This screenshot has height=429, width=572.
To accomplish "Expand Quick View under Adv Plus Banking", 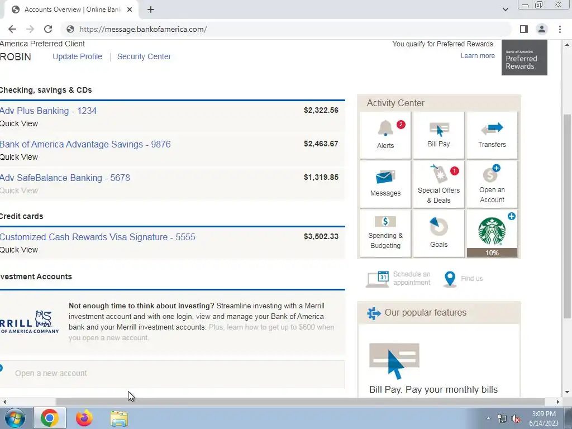I will tap(19, 123).
